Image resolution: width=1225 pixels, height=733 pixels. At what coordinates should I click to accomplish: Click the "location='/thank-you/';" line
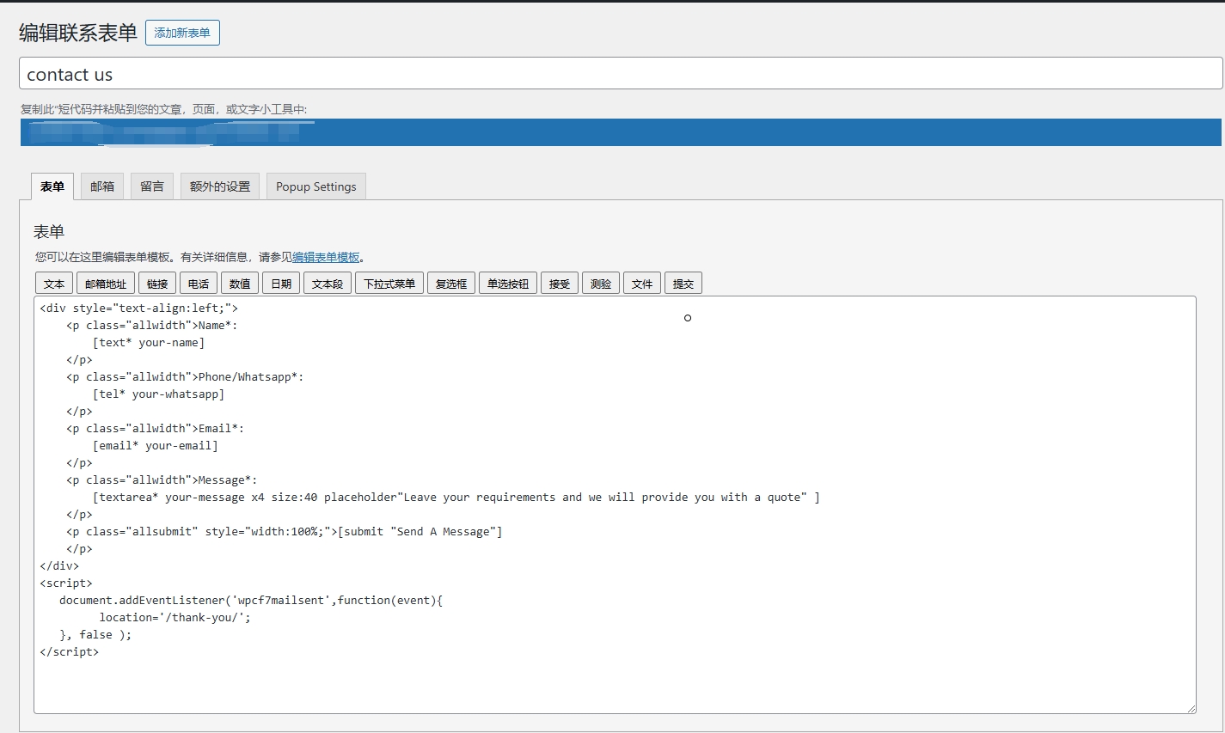(x=175, y=618)
